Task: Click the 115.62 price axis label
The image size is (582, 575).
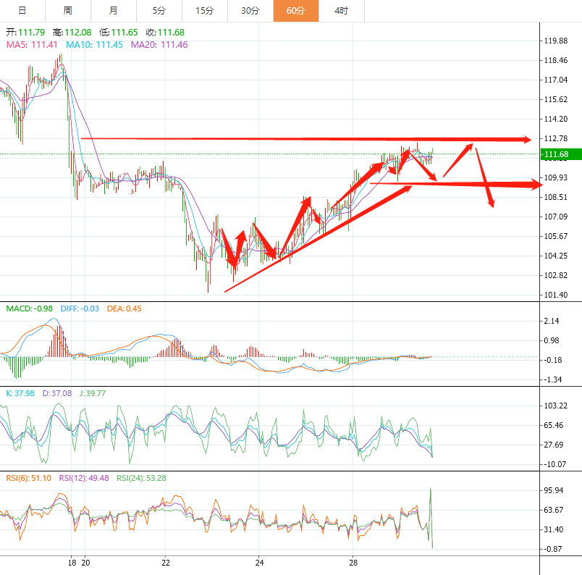Action: (556, 99)
